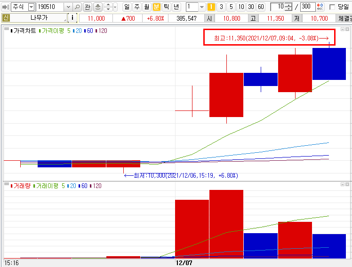Click the 시 opening price 10,800
Viewport: 352px width, 267px height.
point(232,18)
